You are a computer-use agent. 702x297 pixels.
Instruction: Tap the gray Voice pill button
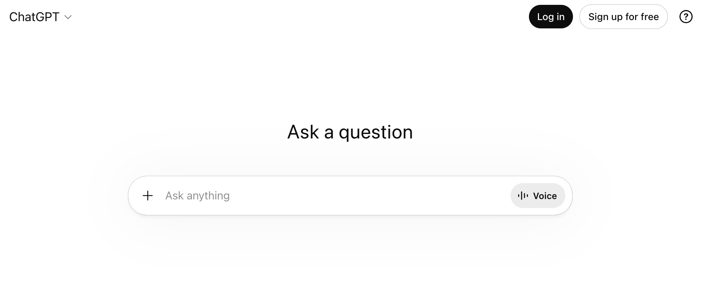(x=538, y=196)
